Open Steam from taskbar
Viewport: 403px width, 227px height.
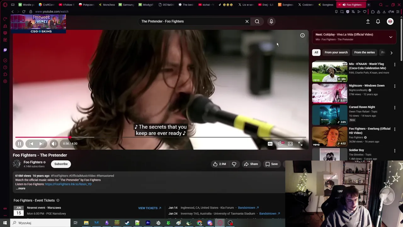click(x=127, y=223)
